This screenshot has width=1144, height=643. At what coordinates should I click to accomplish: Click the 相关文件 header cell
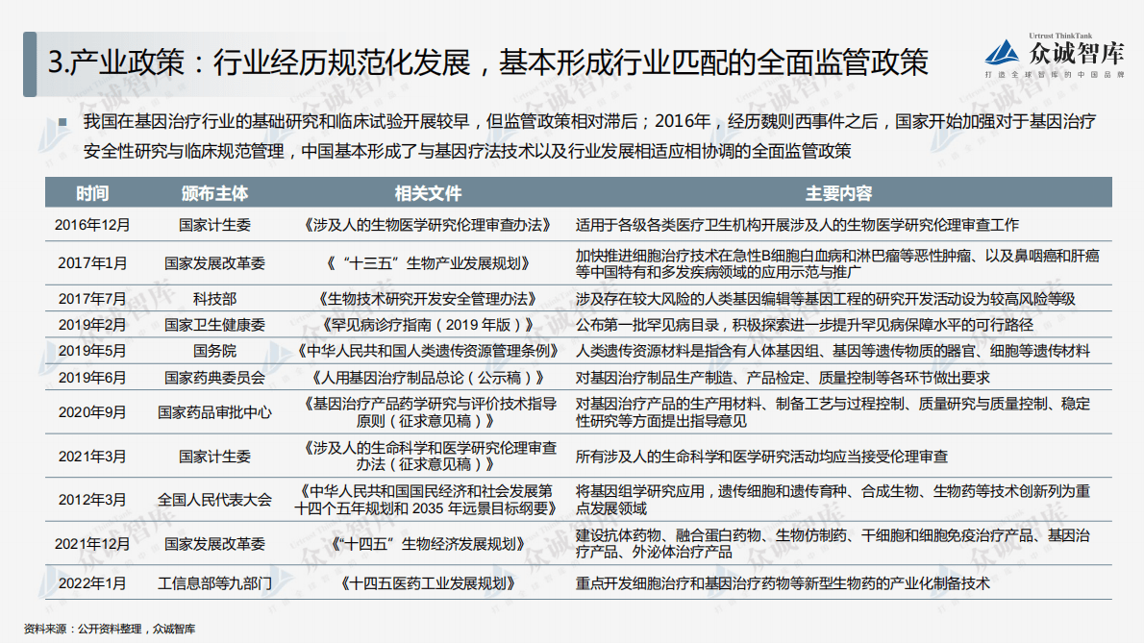coord(428,192)
